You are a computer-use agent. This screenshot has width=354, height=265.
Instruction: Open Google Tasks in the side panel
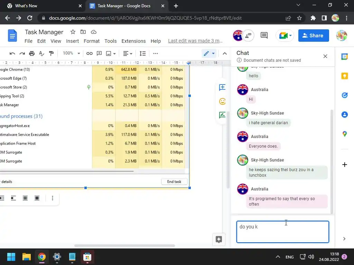click(x=345, y=95)
